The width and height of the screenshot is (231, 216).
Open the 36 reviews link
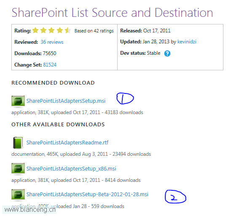point(52,42)
